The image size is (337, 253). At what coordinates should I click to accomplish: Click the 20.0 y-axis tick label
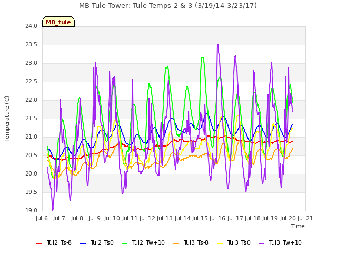pyautogui.click(x=32, y=173)
